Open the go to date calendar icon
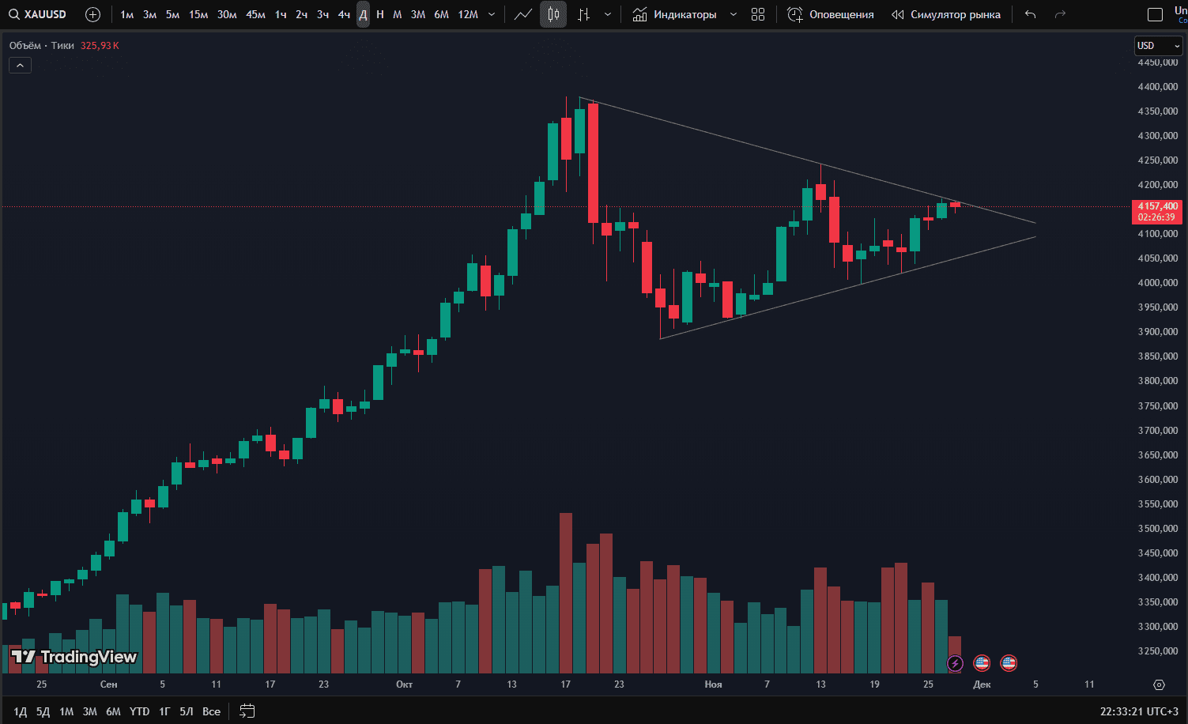 247,711
